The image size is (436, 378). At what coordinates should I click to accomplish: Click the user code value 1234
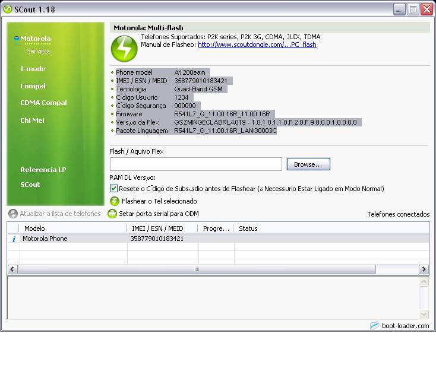coord(181,97)
